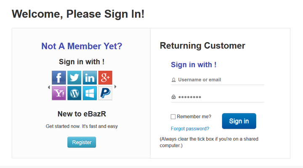Click the Google Plus login icon
303x168 pixels.
(x=105, y=78)
